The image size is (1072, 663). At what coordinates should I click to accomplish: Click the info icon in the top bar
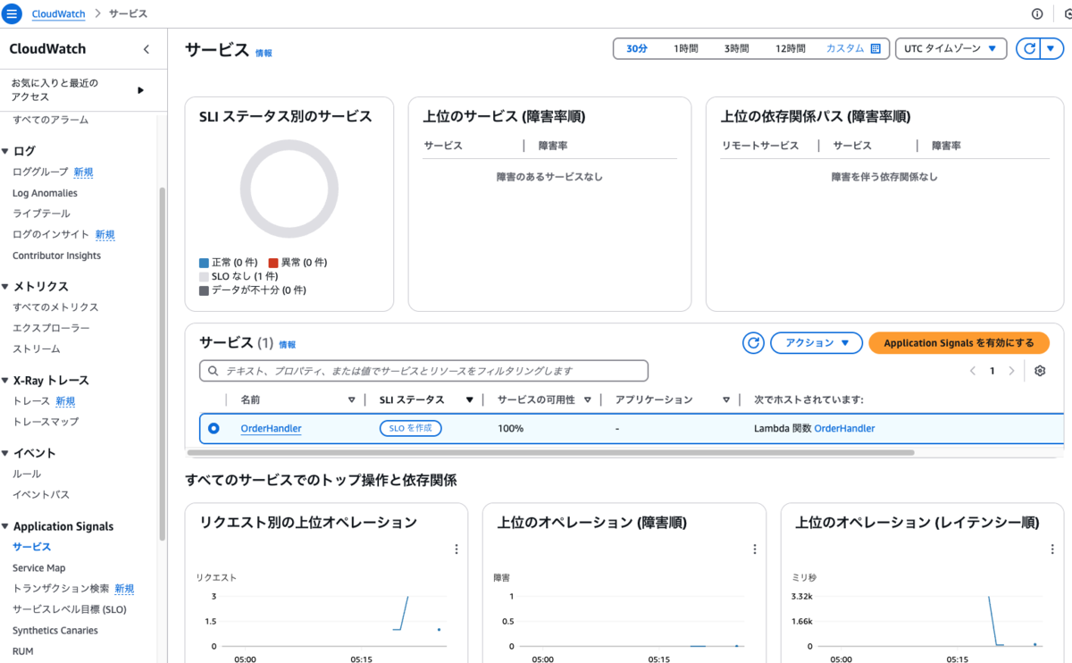[x=1036, y=13]
